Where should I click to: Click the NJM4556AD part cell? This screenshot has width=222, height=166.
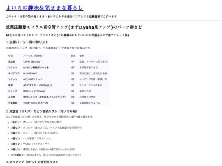30,73
